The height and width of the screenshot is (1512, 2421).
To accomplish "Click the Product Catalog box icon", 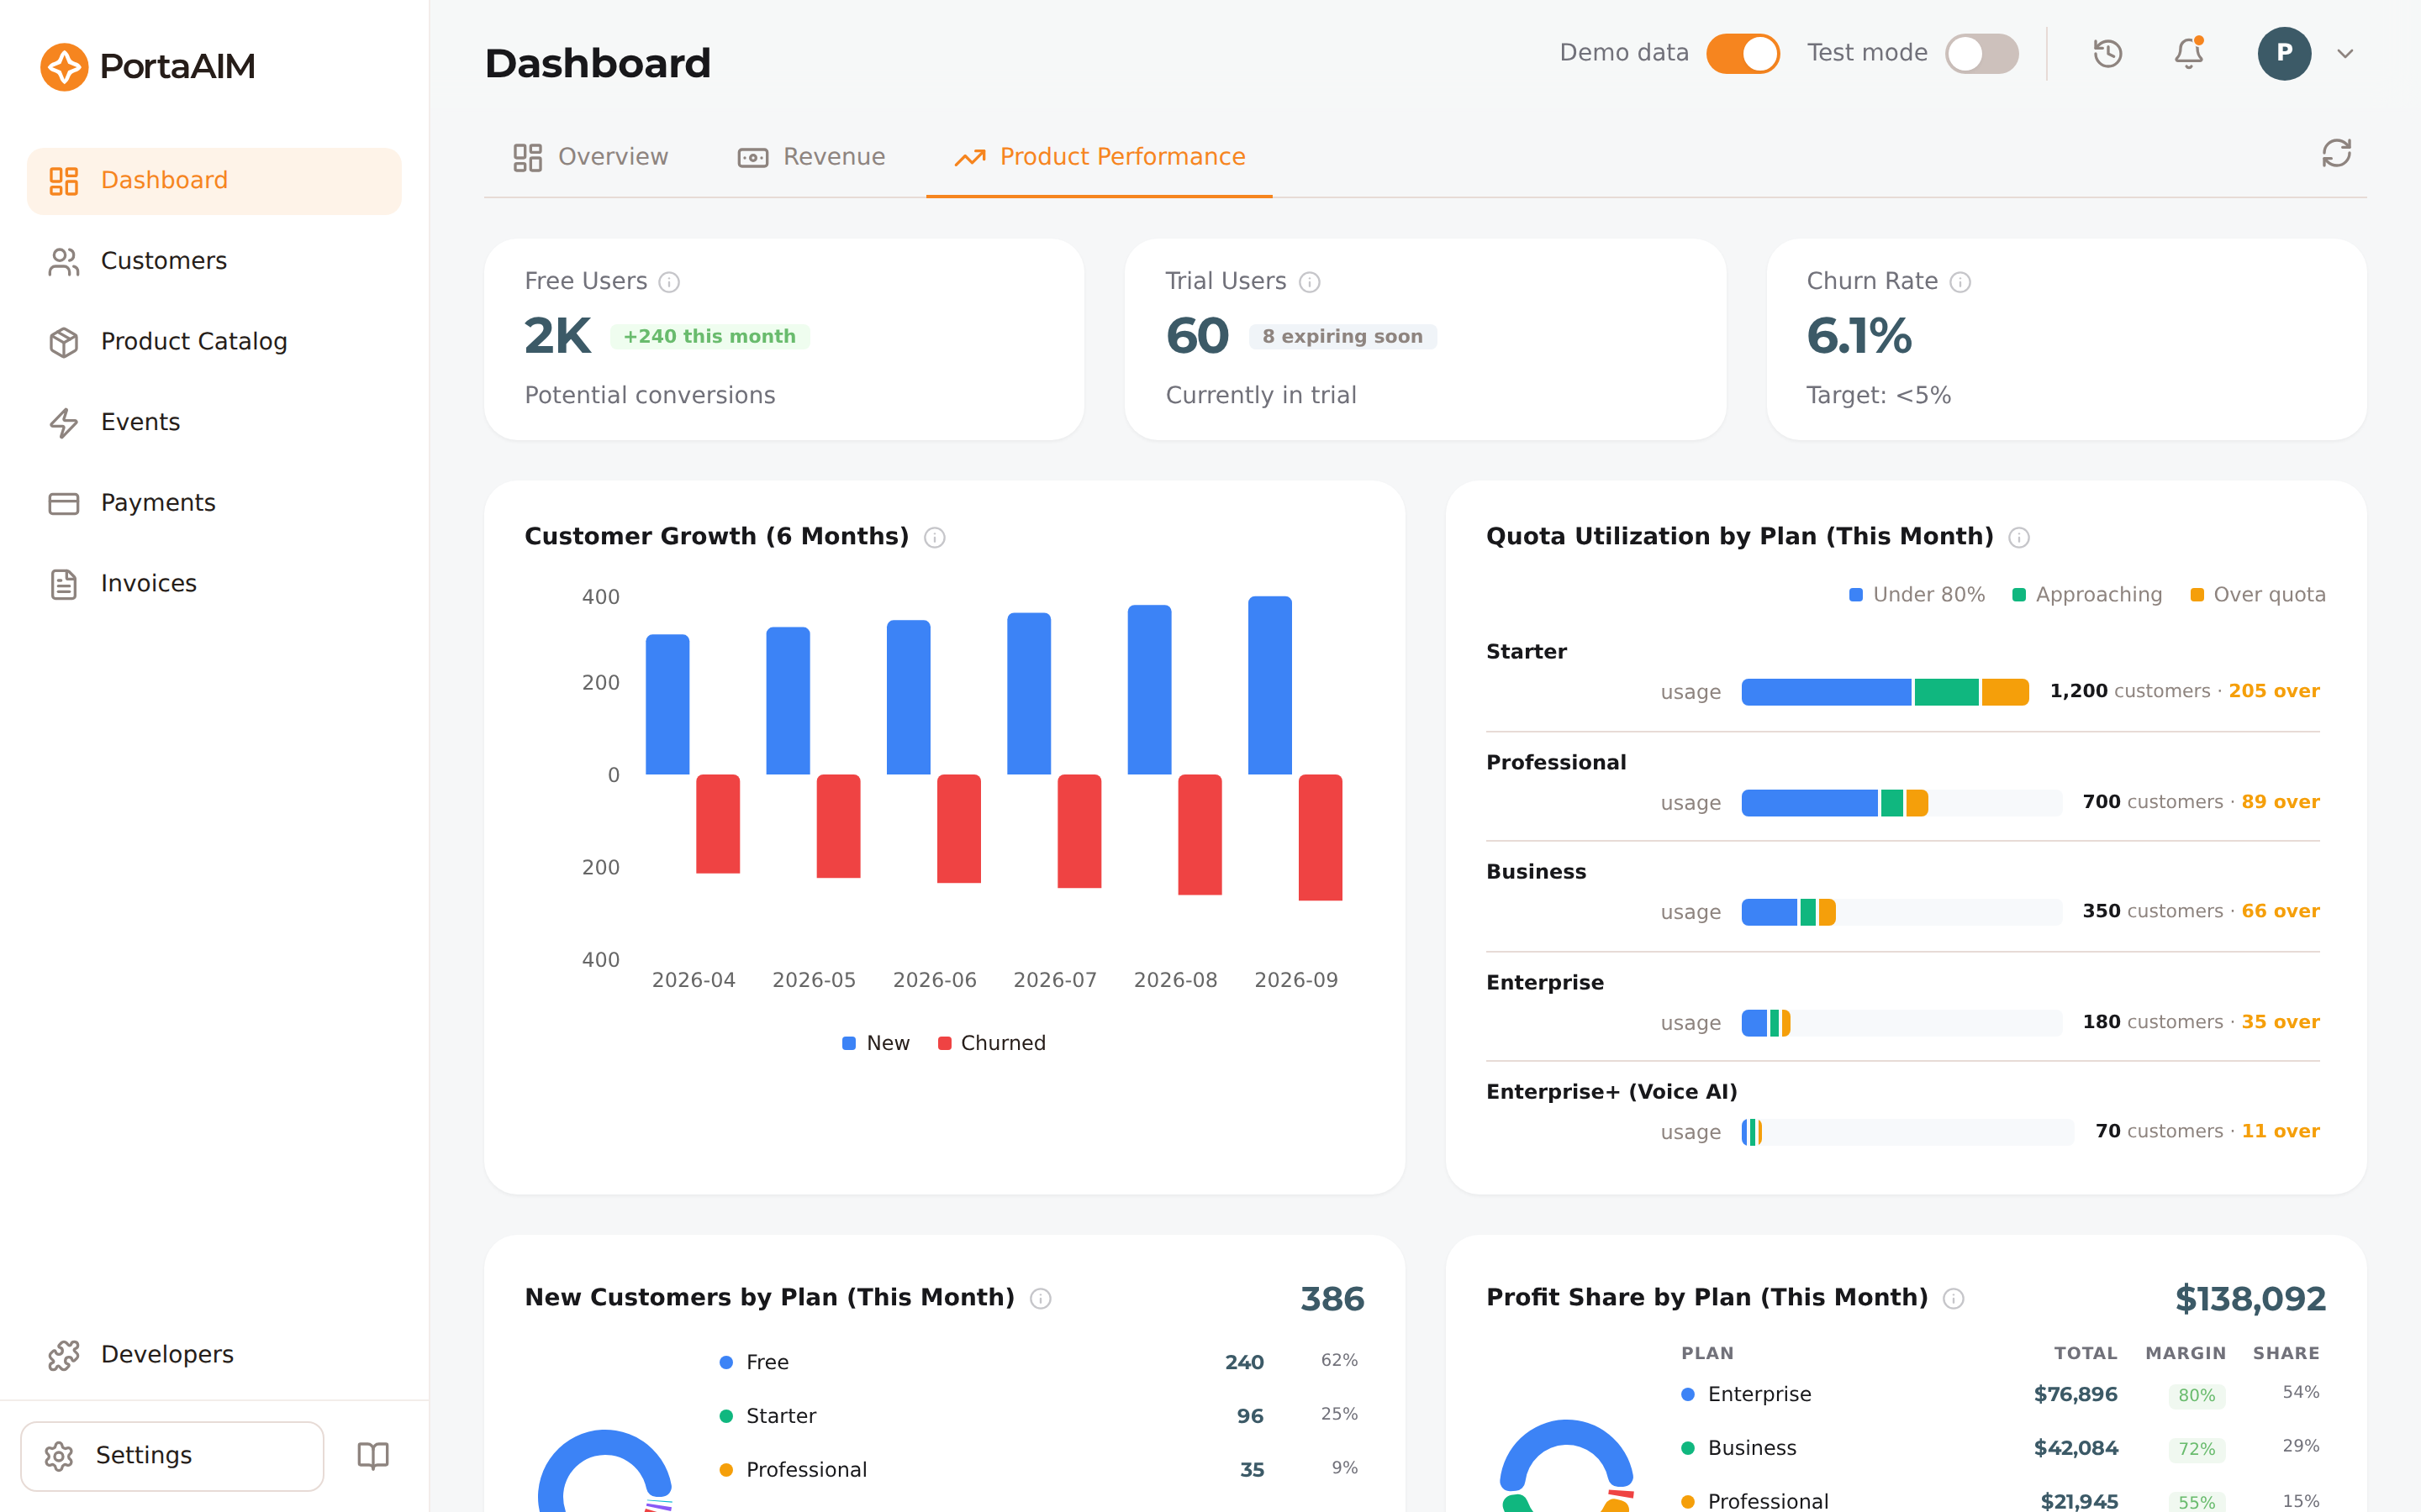I will [x=64, y=342].
